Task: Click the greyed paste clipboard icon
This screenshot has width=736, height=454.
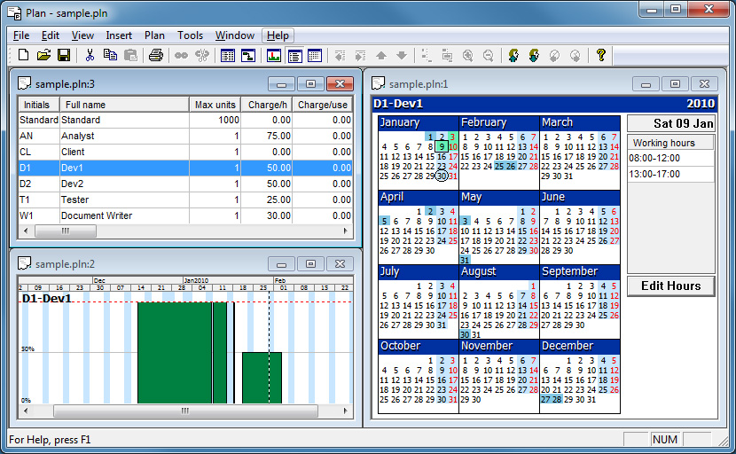Action: coord(130,55)
